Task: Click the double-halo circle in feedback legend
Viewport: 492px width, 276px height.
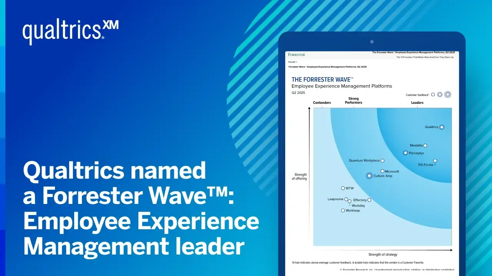Action: pyautogui.click(x=447, y=94)
